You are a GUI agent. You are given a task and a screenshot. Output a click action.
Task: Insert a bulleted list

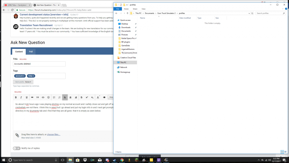54,97
